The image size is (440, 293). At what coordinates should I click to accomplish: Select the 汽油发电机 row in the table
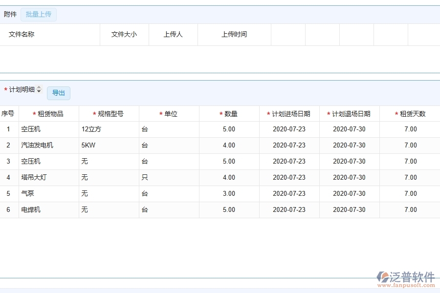(x=39, y=145)
